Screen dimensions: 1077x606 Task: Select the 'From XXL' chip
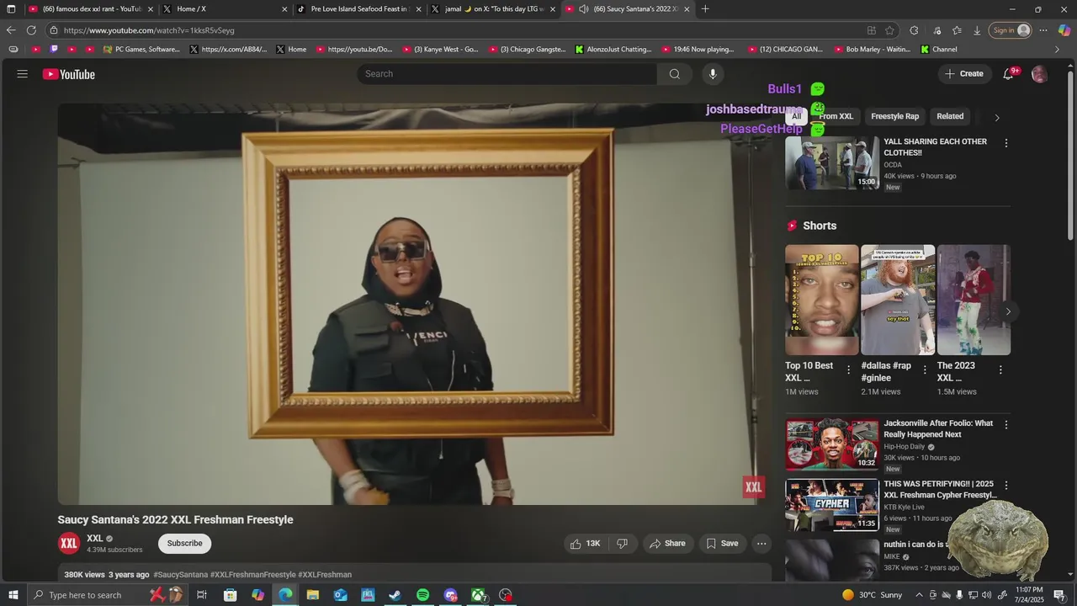[x=836, y=117]
